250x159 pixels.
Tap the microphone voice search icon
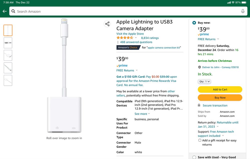(x=243, y=11)
